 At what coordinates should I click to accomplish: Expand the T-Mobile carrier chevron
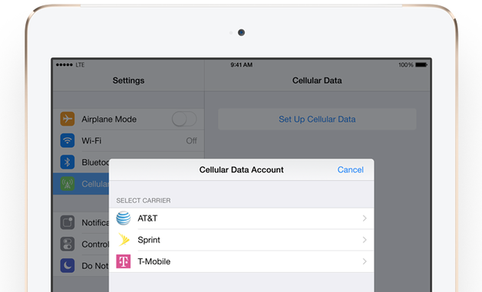(x=365, y=261)
